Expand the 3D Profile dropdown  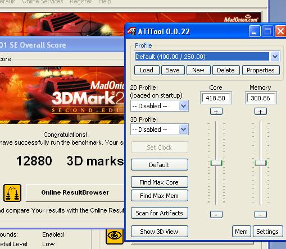(183, 130)
